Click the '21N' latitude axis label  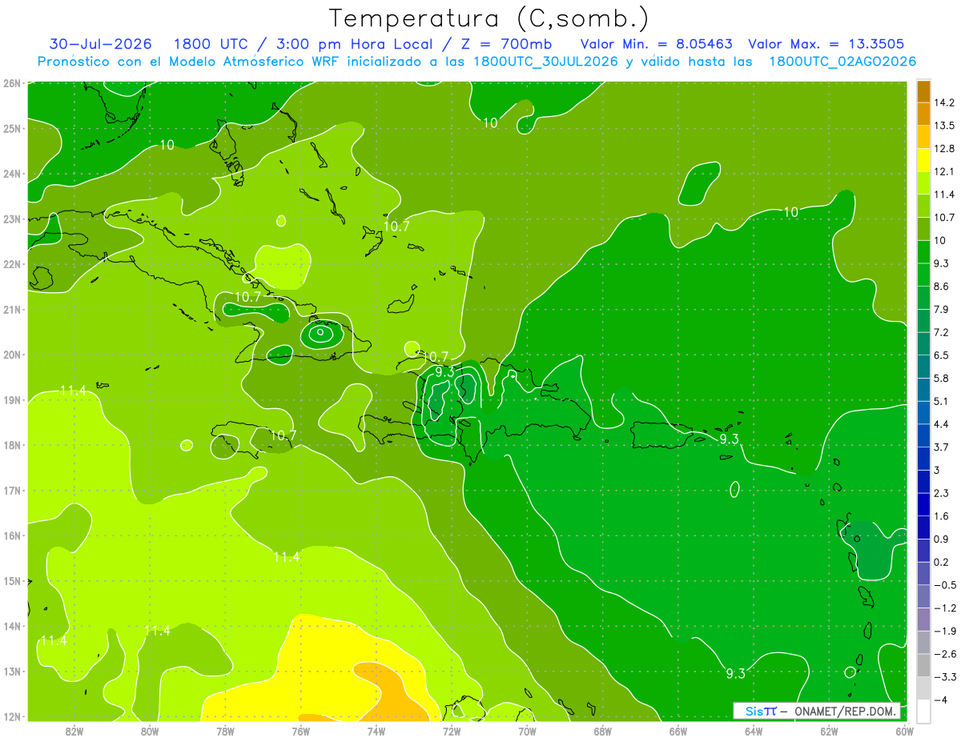[x=11, y=309]
